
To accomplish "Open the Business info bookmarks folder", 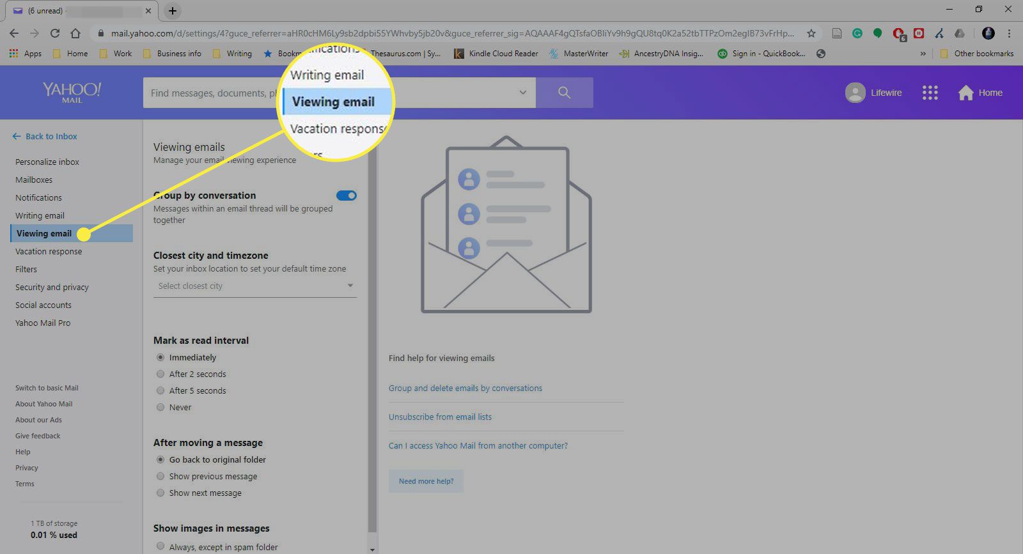I will coord(172,54).
